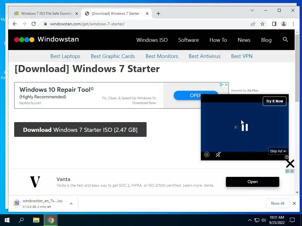Image resolution: width=302 pixels, height=226 pixels.
Task: Click the AdChoices icon on repair tool ad
Action: click(x=221, y=84)
